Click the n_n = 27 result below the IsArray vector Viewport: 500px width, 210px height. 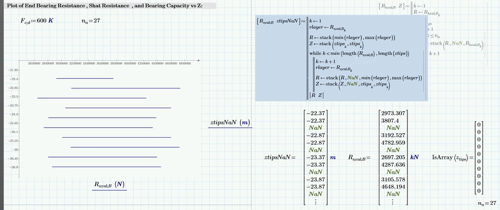(x=487, y=203)
